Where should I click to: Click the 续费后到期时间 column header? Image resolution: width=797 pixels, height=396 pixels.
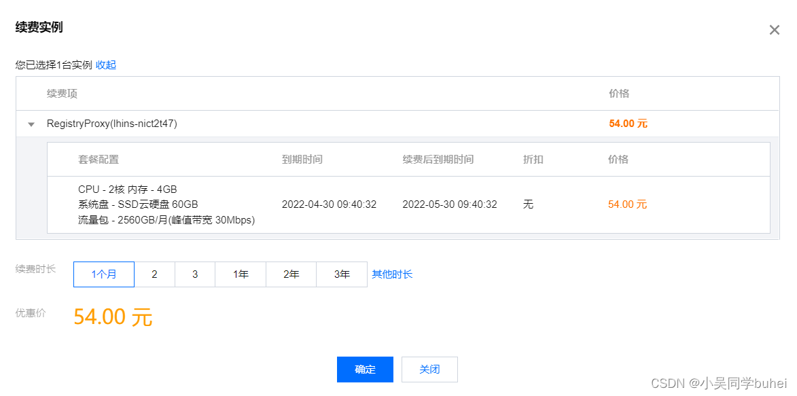(x=438, y=160)
